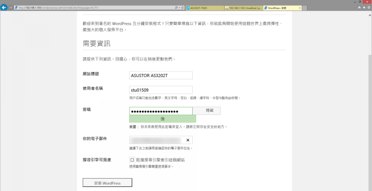
Task: Click the 安裝 WordPress button
Action: (107, 183)
